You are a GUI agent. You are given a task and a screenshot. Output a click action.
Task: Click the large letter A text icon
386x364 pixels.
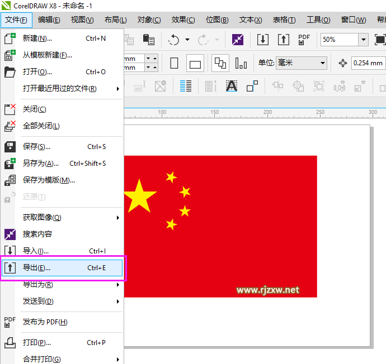point(232,86)
